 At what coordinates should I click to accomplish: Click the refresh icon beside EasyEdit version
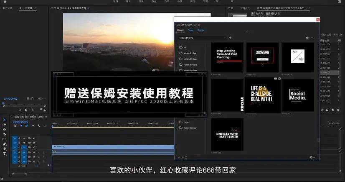186,158
